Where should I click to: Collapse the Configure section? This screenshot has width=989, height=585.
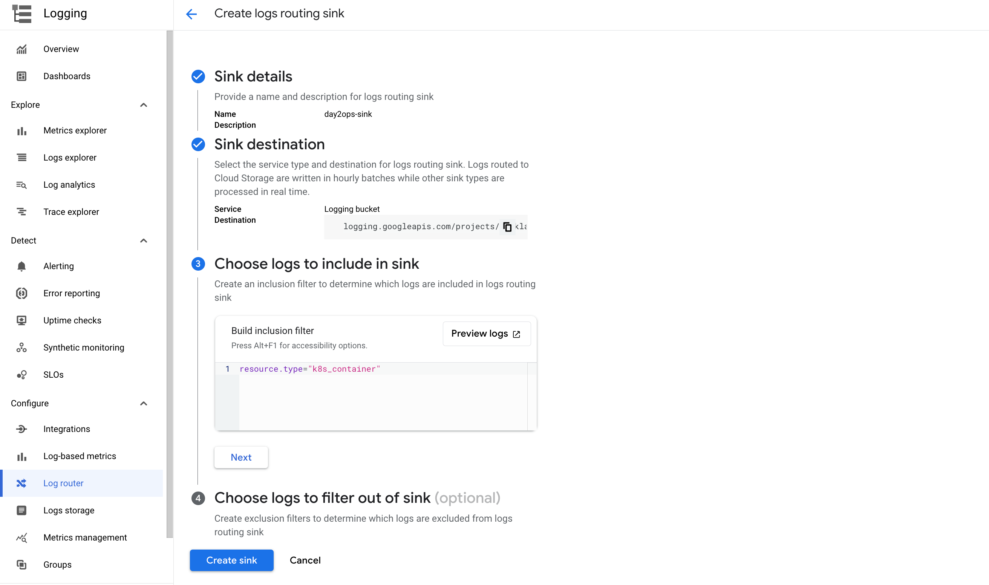coord(143,403)
